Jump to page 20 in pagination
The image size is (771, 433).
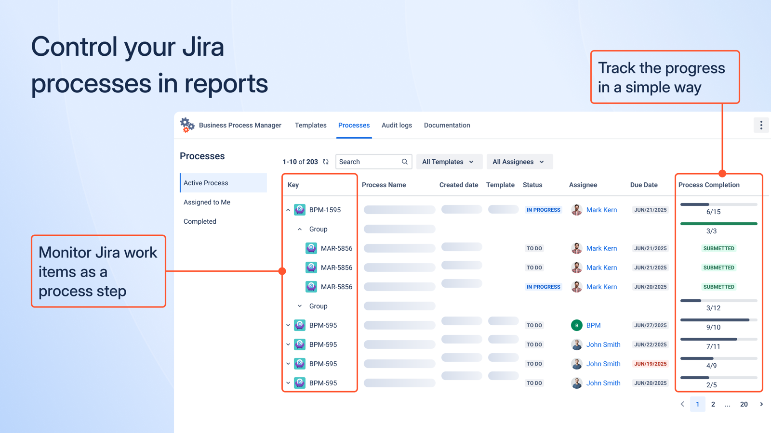pyautogui.click(x=744, y=404)
